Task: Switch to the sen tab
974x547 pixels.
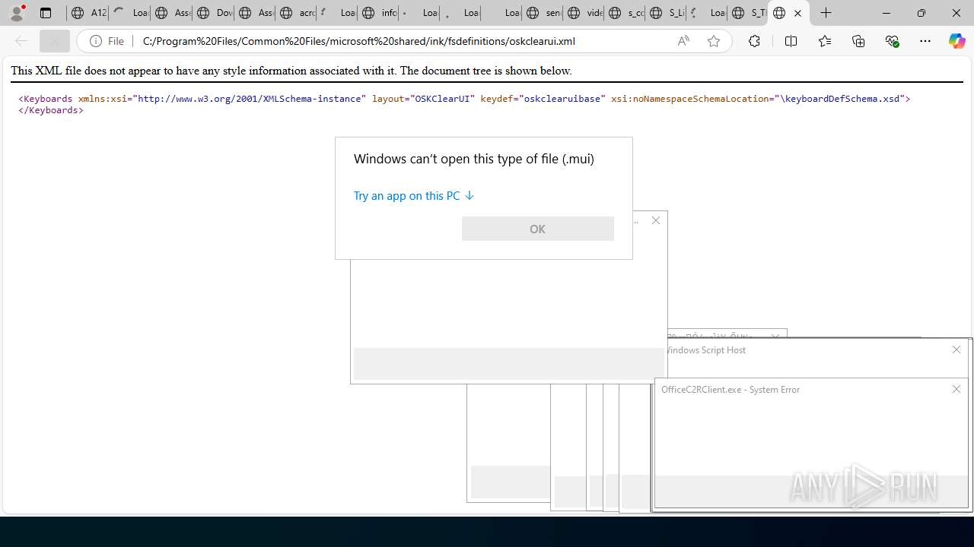Action: 543,13
